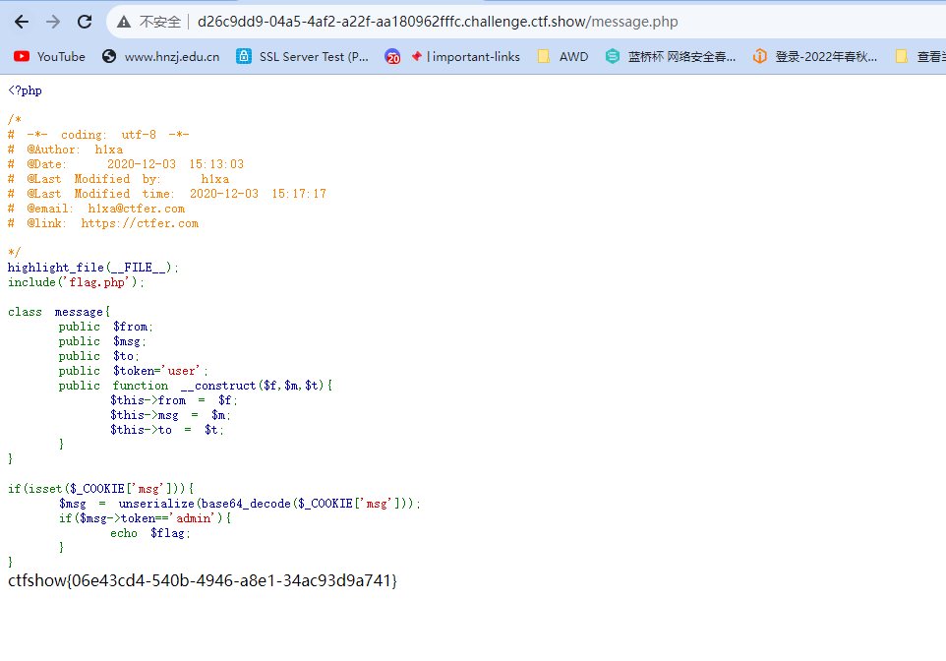Click the '@email: h1xa@ctfer.com' comment line
The image size is (946, 661).
(x=96, y=209)
